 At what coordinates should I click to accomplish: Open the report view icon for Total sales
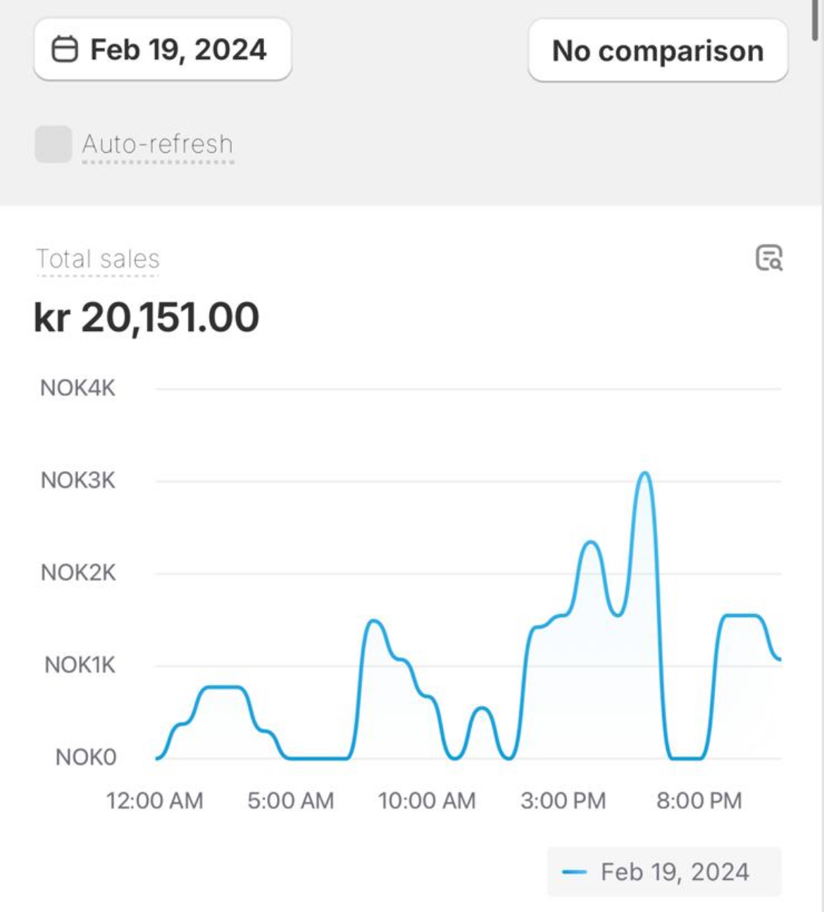tap(769, 258)
